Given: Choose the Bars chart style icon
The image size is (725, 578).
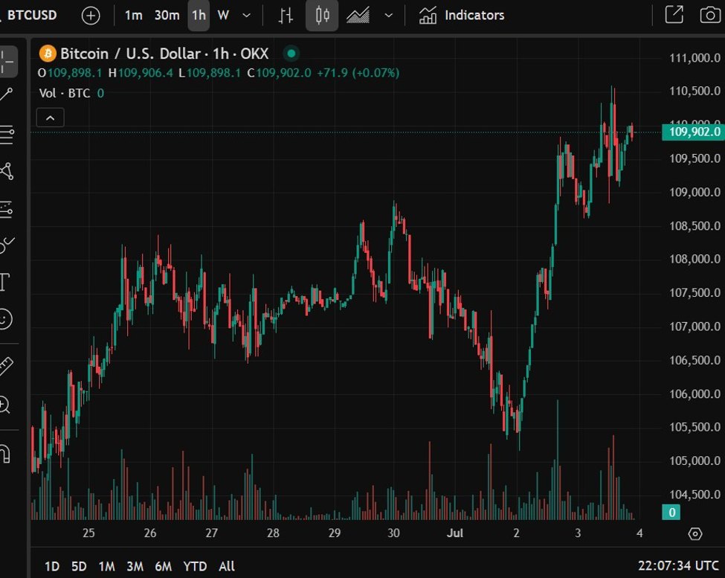Looking at the screenshot, I should pyautogui.click(x=286, y=16).
